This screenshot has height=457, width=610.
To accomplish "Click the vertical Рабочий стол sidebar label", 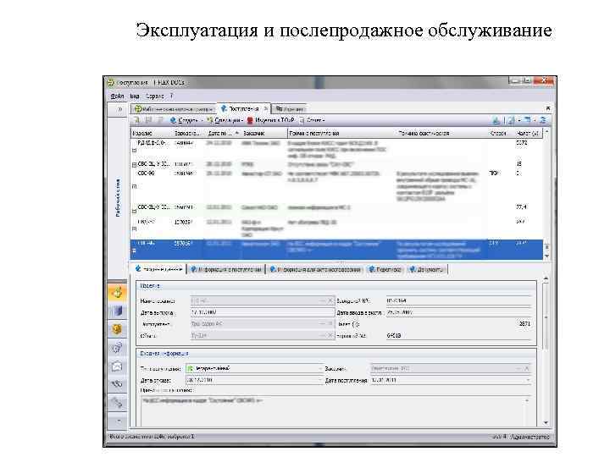I will click(118, 197).
